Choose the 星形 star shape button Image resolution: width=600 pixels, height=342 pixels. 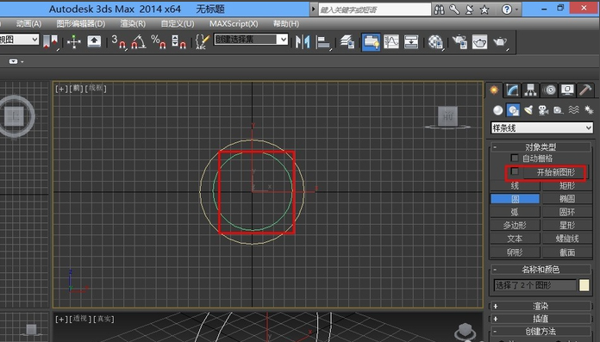pos(567,226)
